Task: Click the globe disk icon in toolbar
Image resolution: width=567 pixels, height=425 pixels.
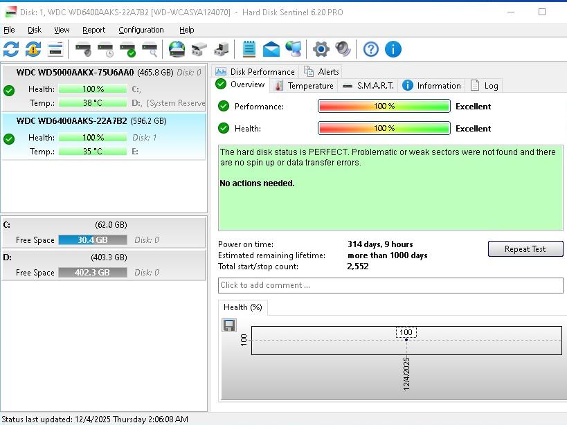Action: 177,49
